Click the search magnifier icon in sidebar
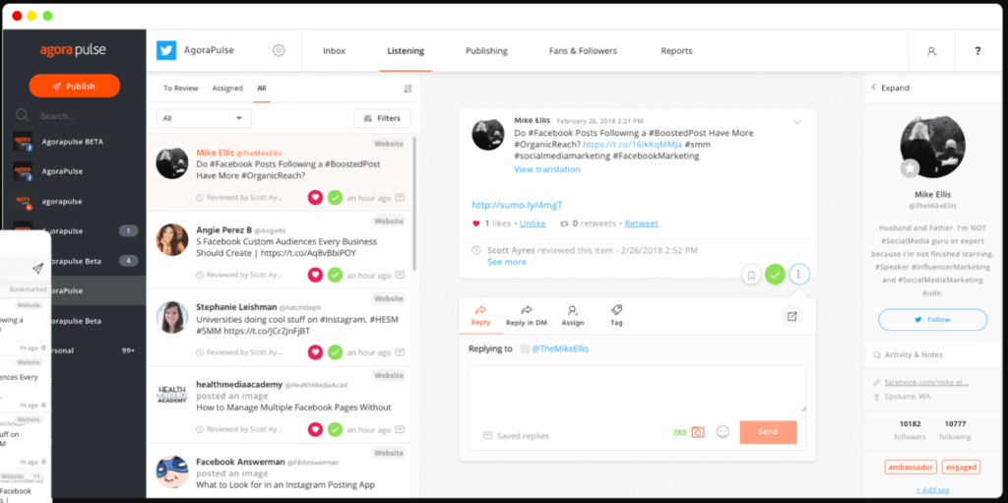The height and width of the screenshot is (503, 1008). [x=23, y=116]
